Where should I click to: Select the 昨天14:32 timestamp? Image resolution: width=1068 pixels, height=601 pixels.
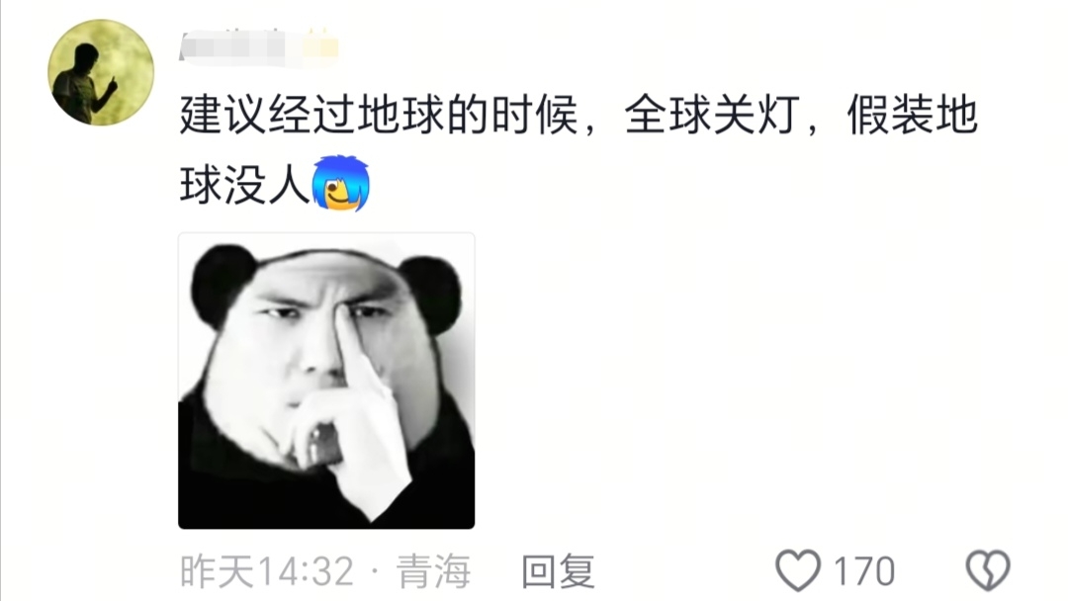[267, 571]
